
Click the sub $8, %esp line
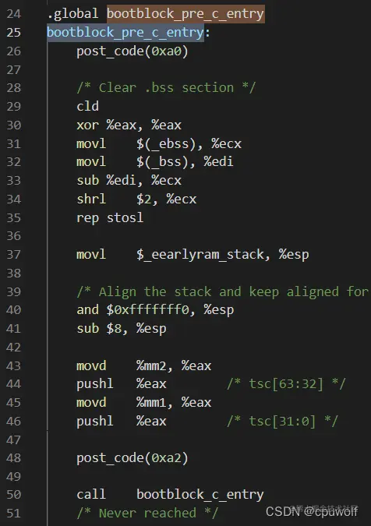point(122,329)
